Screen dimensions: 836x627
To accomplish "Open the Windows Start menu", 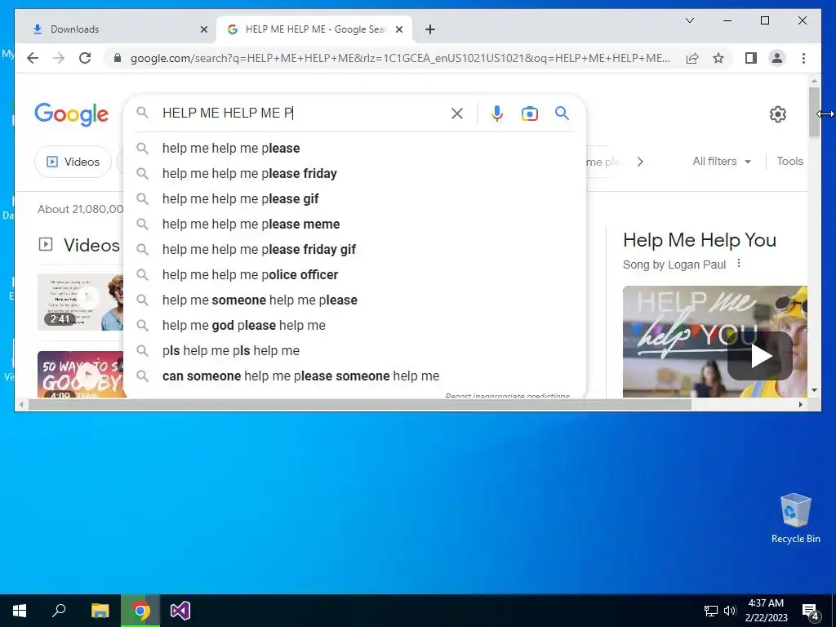I will (20, 611).
